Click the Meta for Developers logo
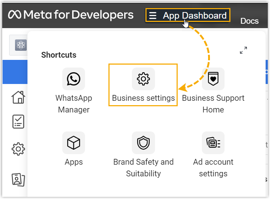This screenshot has width=270, height=199. 71,15
